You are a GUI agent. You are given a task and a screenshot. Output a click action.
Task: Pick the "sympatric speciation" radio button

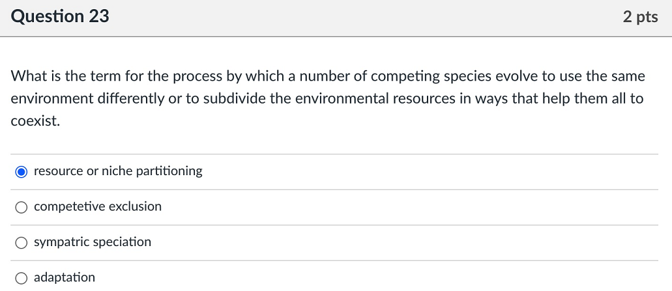coord(22,243)
